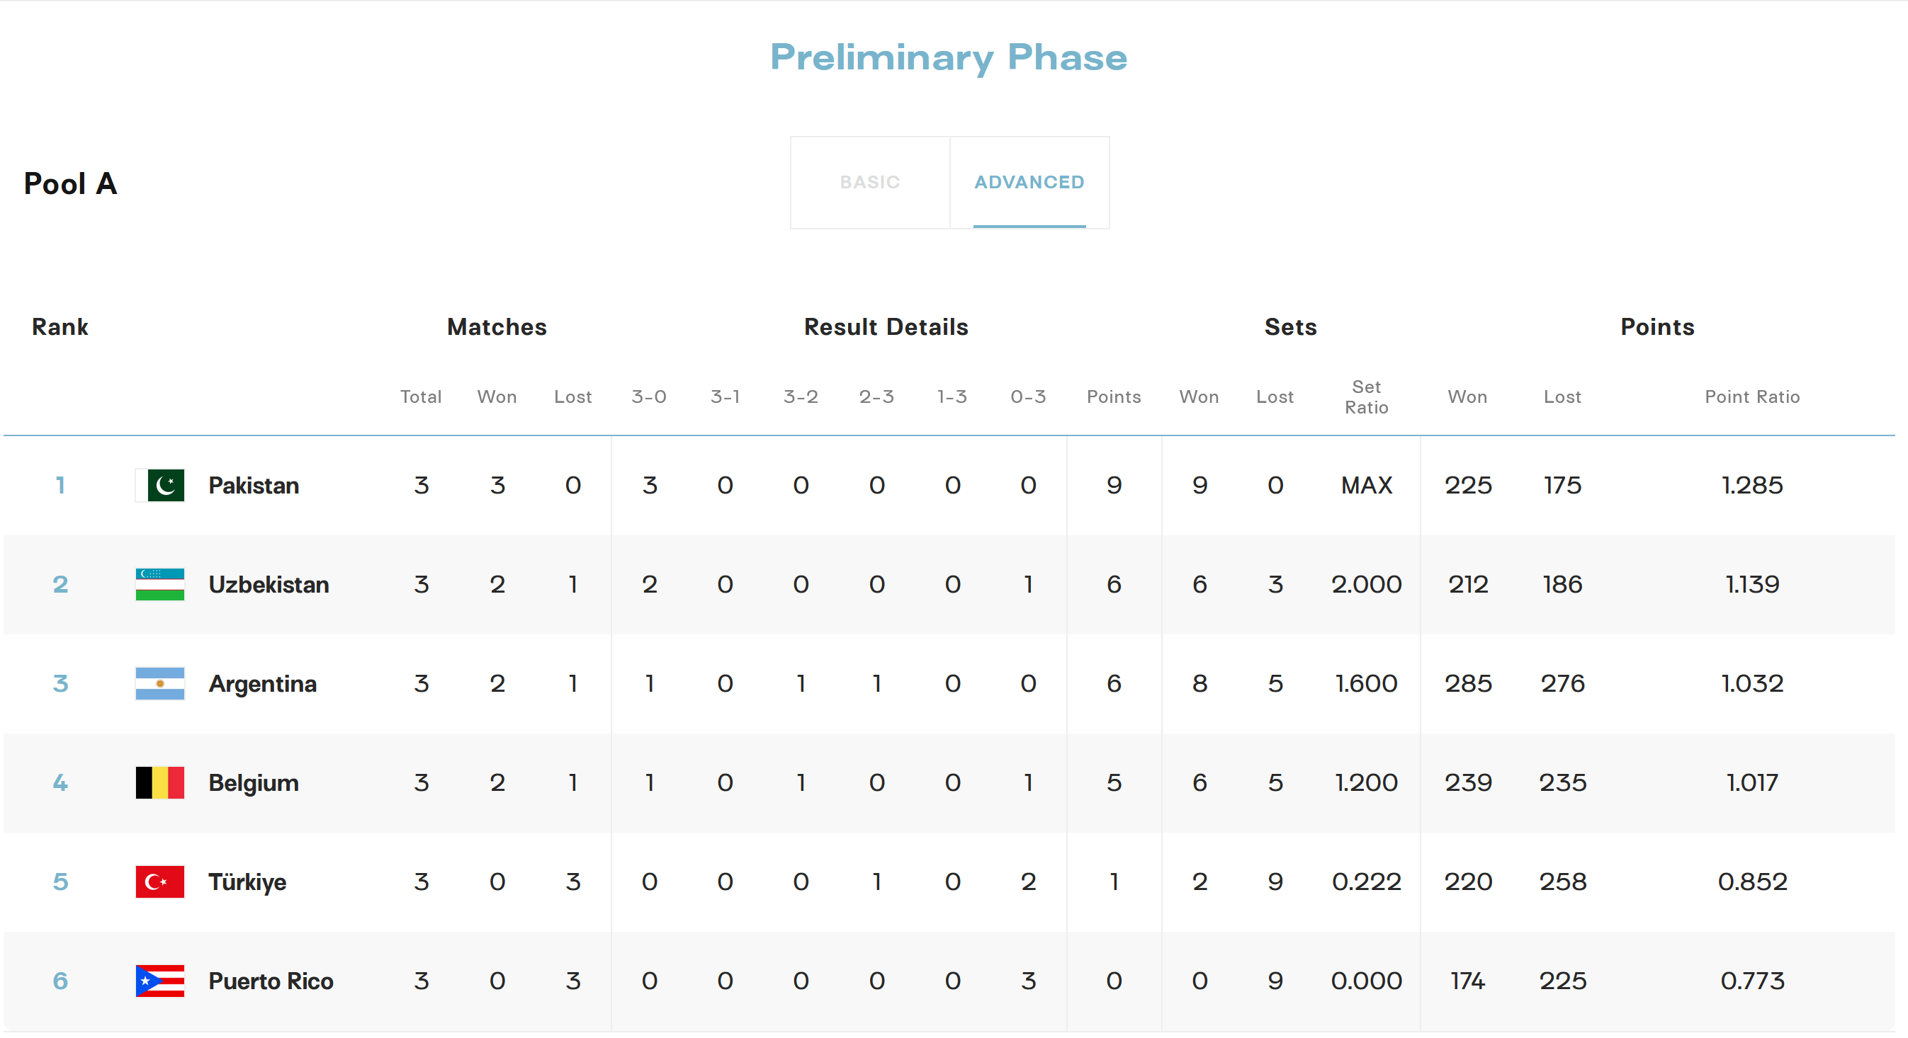Screen dimensions: 1908x1038
Task: Click the Pakistan flag icon
Action: coord(160,485)
